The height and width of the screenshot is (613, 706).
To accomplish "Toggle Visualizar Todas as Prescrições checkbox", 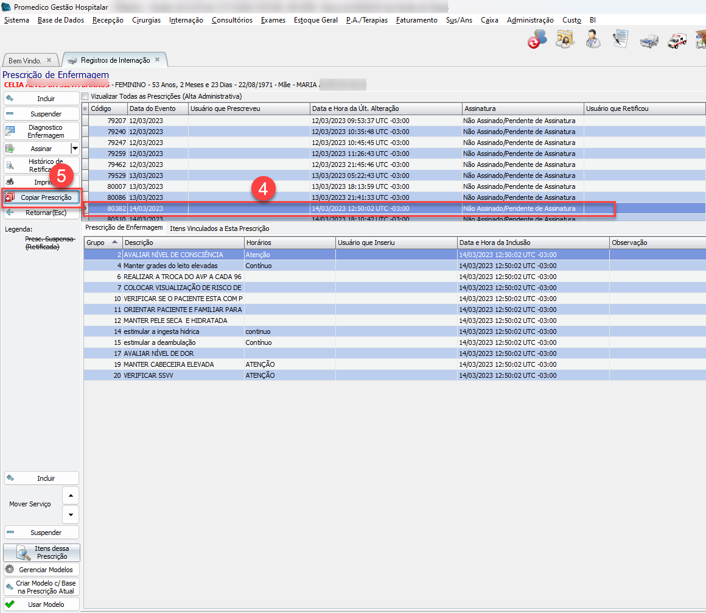I will click(86, 96).
